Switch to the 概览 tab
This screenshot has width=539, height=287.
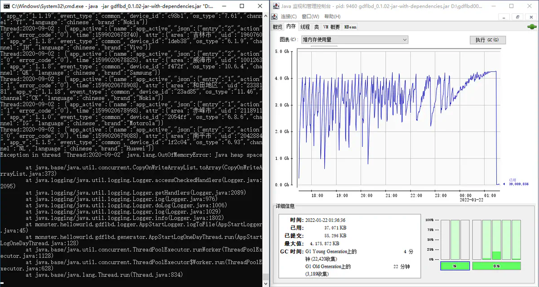click(x=278, y=27)
